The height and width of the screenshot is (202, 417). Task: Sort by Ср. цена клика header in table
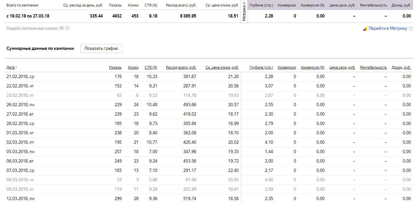(222, 67)
